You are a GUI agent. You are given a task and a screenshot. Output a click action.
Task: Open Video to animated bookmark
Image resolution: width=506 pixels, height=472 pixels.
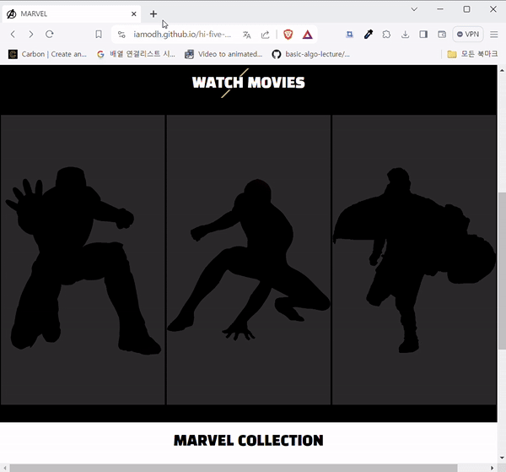click(223, 54)
